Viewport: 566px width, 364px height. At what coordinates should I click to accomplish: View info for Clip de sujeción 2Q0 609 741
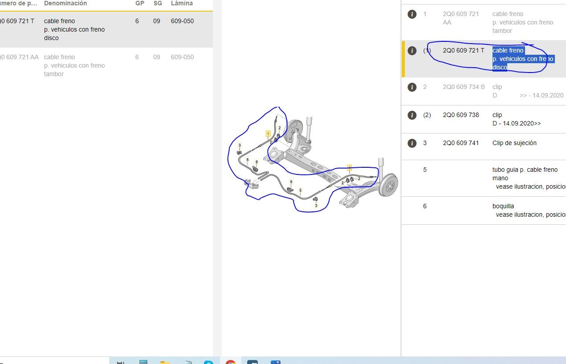(412, 143)
